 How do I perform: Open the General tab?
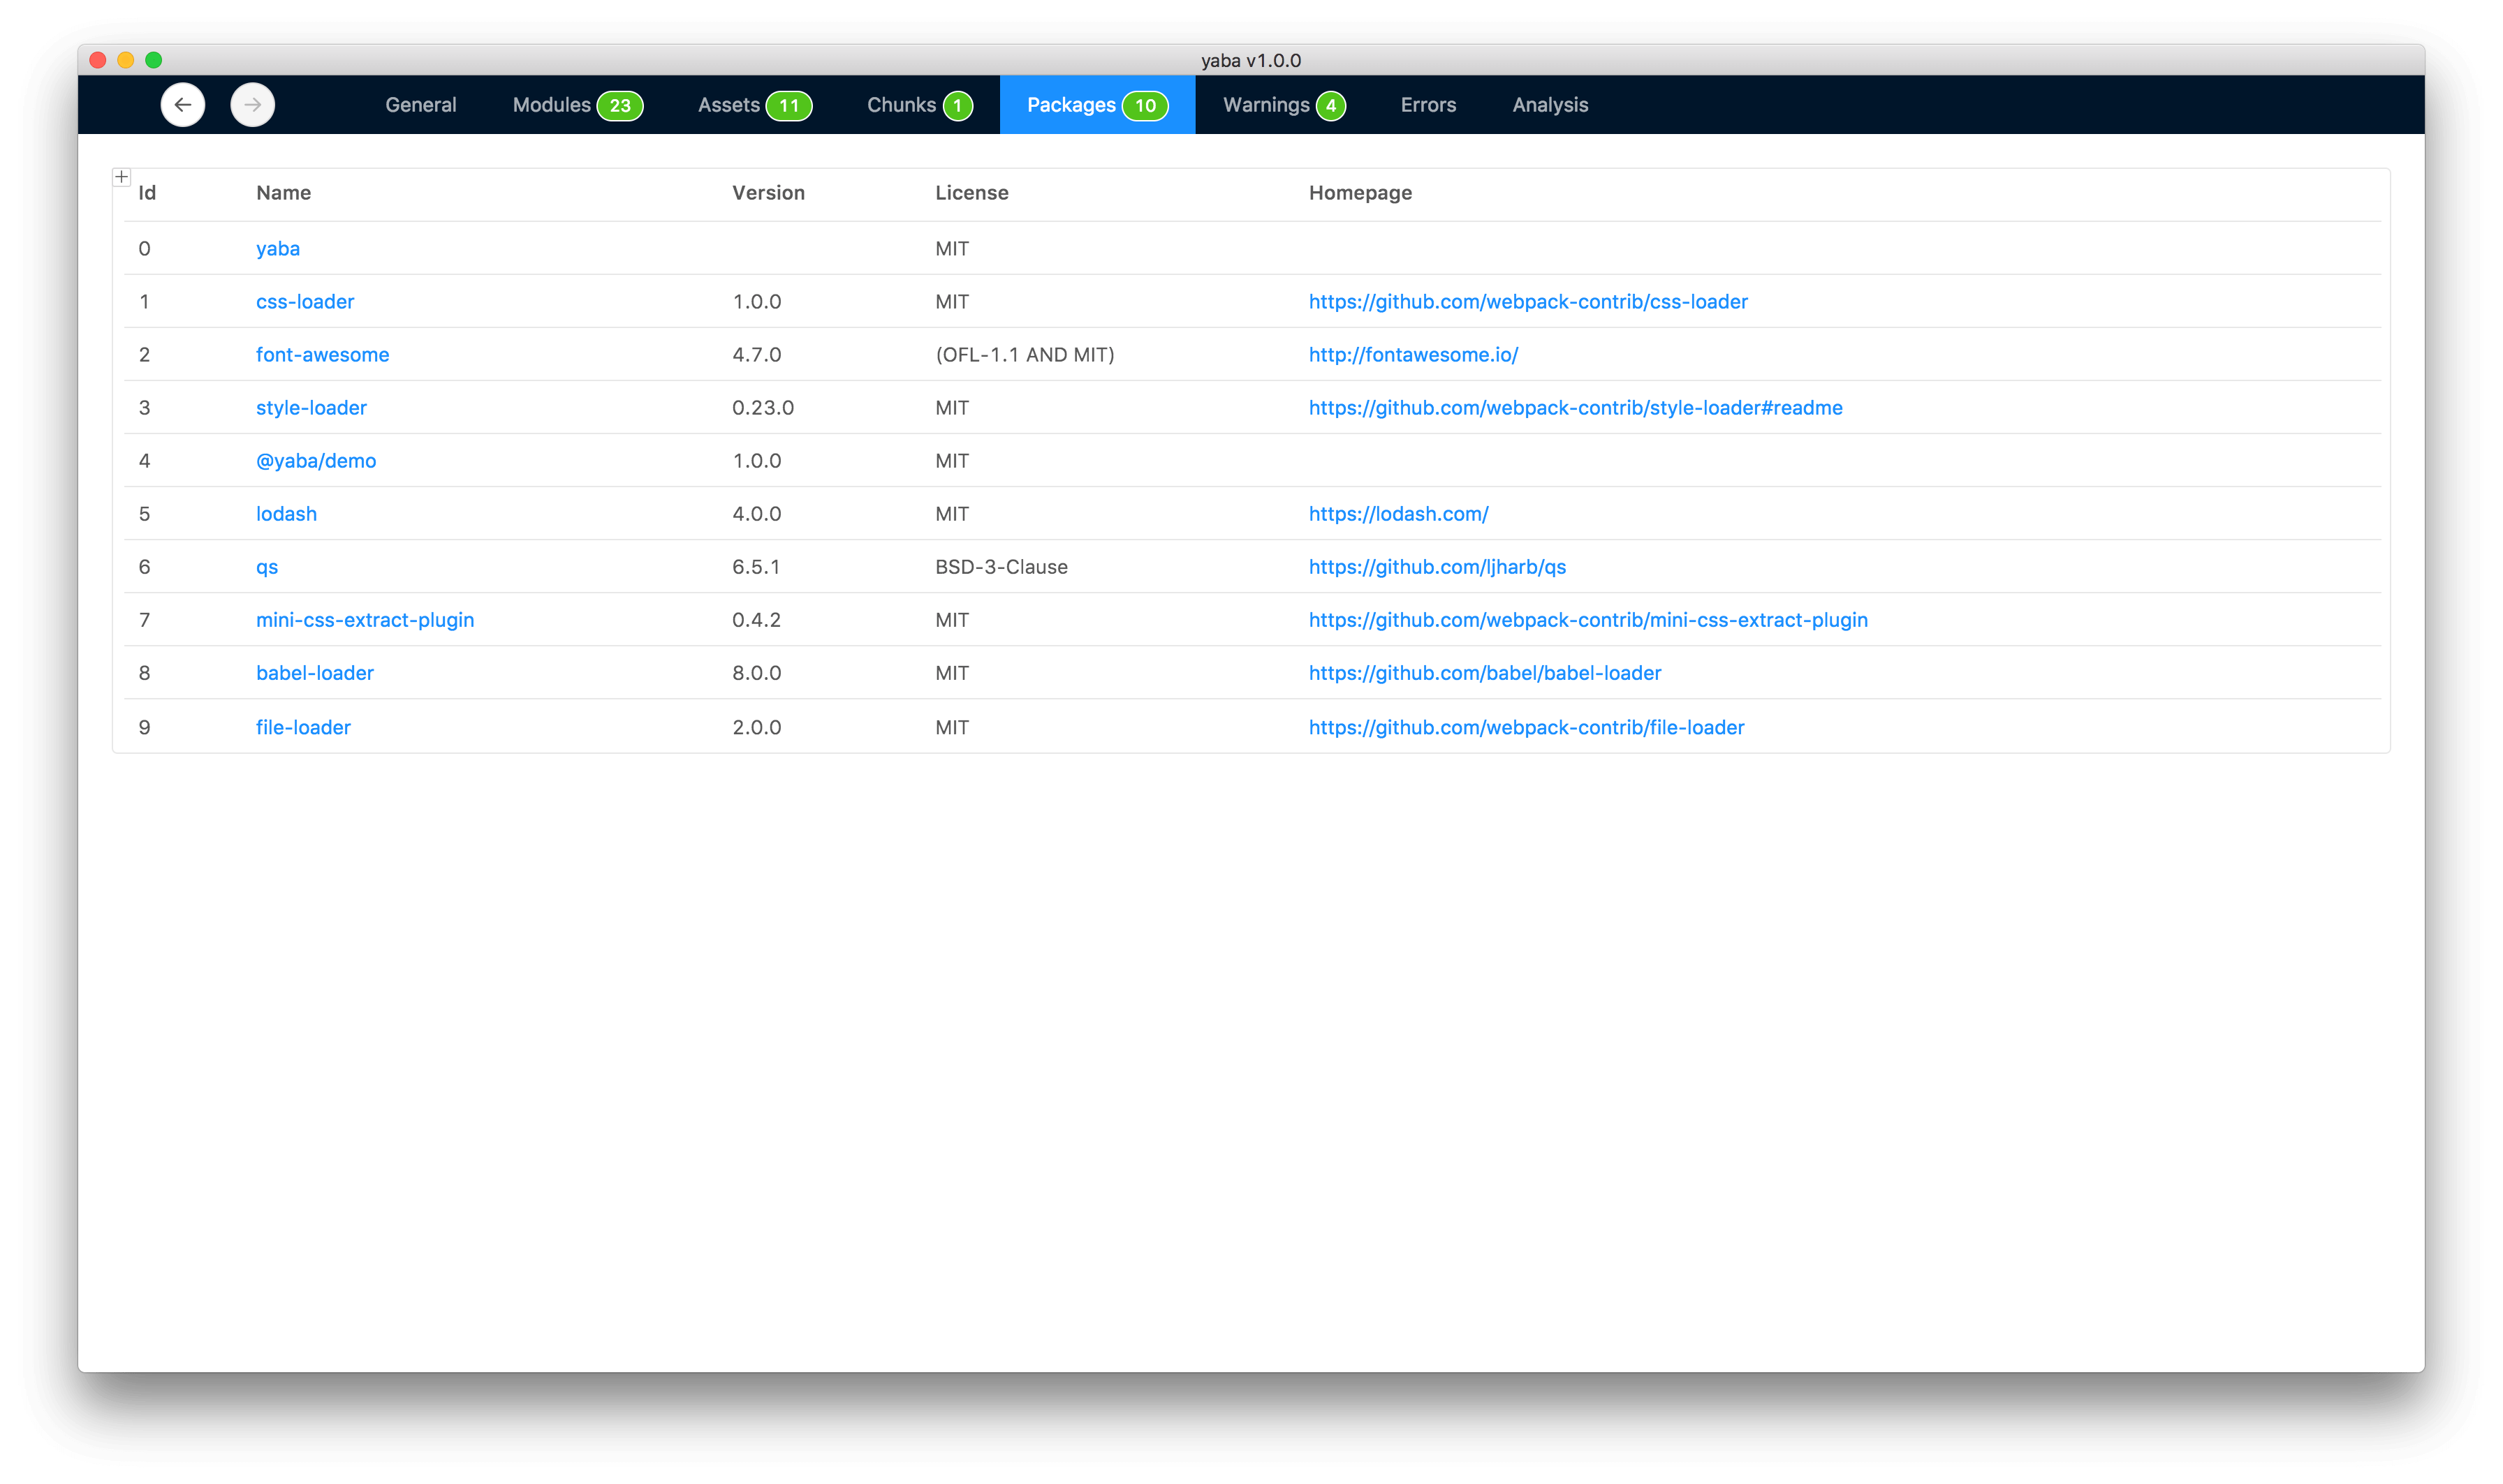click(x=420, y=105)
